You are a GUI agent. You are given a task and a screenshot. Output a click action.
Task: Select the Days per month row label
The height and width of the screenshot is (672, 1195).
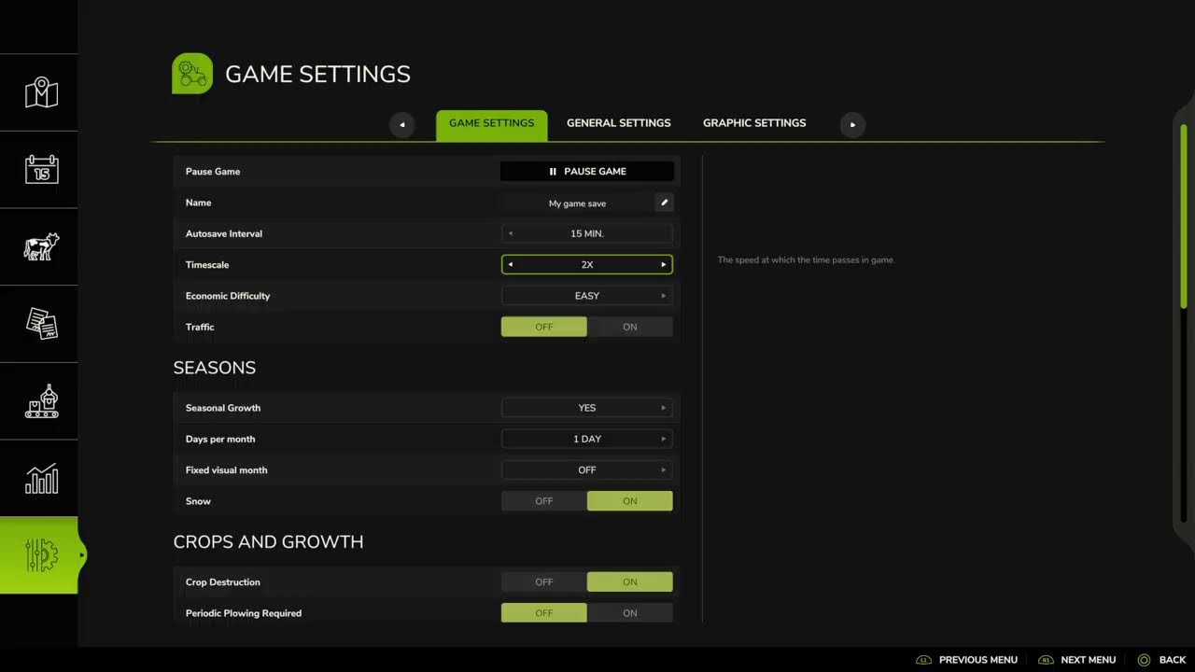tap(220, 439)
